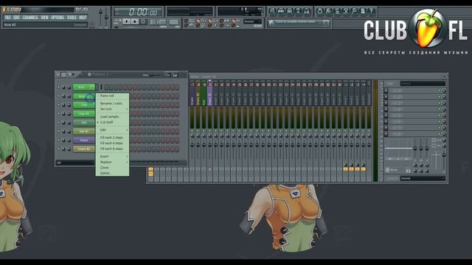Toggle the checked Cut itself option
Image resolution: width=472 pixels, height=265 pixels.
[x=112, y=122]
